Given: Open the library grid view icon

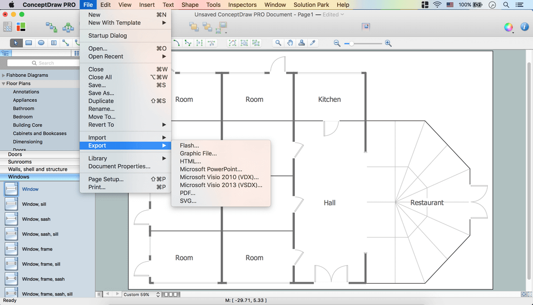Looking at the screenshot, I should 76,53.
